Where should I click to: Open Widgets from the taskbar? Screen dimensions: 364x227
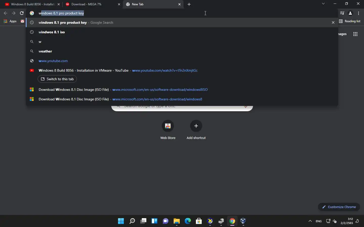[154, 221]
